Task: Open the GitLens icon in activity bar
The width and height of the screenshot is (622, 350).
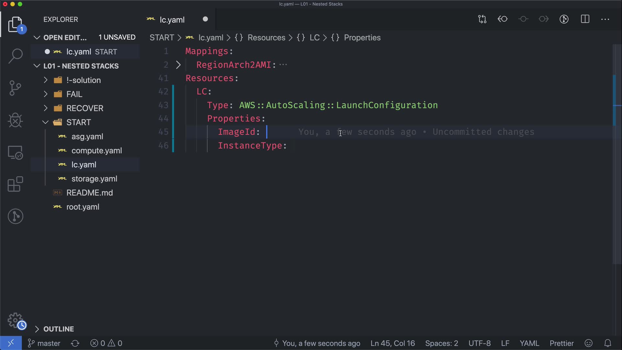Action: pyautogui.click(x=15, y=216)
